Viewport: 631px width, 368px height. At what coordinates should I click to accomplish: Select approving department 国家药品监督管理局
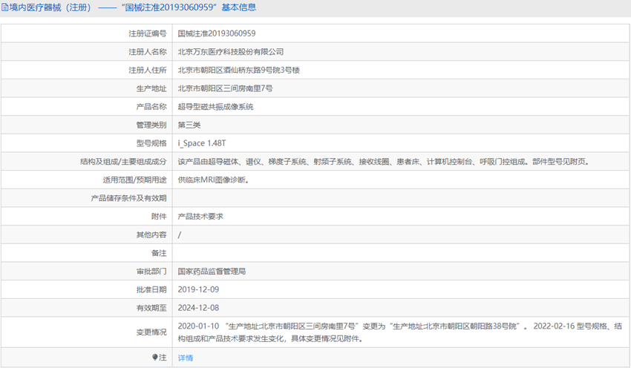coord(212,272)
